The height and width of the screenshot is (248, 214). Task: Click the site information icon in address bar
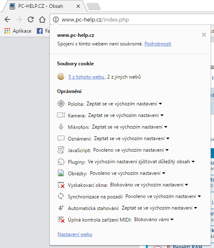[x=55, y=19]
